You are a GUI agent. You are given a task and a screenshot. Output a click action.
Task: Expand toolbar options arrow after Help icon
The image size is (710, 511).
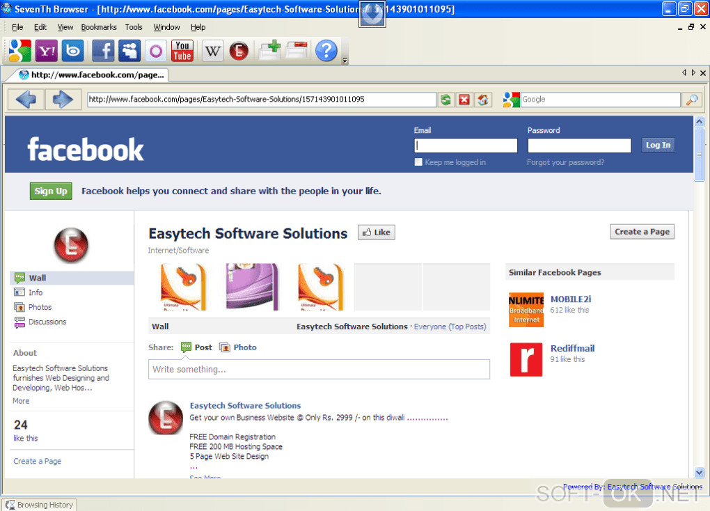[345, 61]
